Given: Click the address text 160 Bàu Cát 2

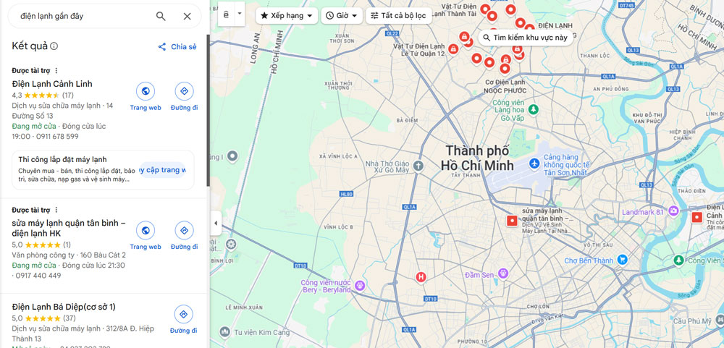Looking at the screenshot, I should pos(103,255).
